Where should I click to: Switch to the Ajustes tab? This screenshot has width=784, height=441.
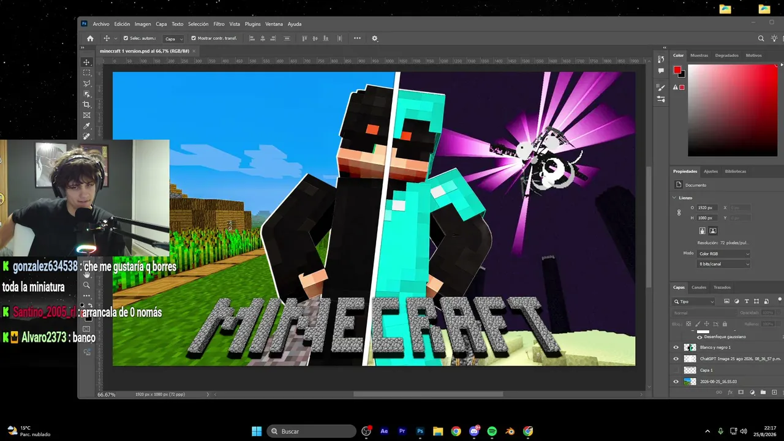pyautogui.click(x=710, y=171)
